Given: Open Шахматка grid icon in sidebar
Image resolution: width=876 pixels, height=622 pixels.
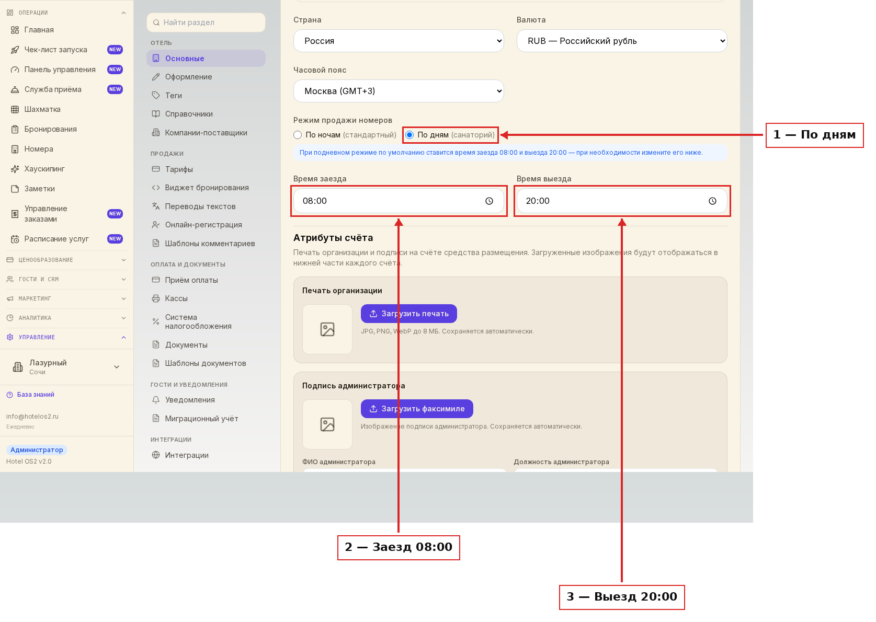Looking at the screenshot, I should 15,109.
